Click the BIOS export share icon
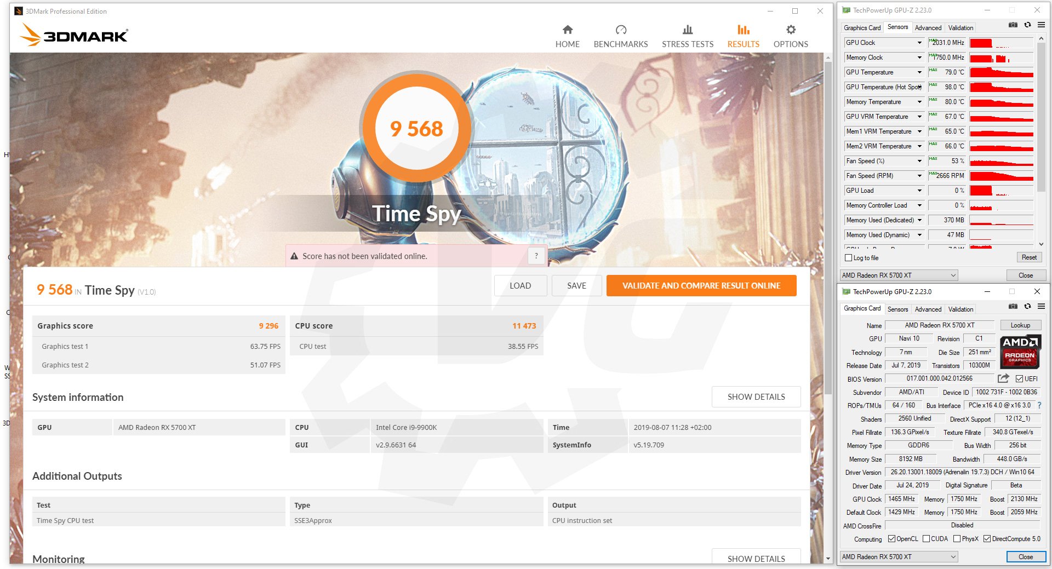Viewport: 1052px width, 569px height. pyautogui.click(x=1003, y=378)
